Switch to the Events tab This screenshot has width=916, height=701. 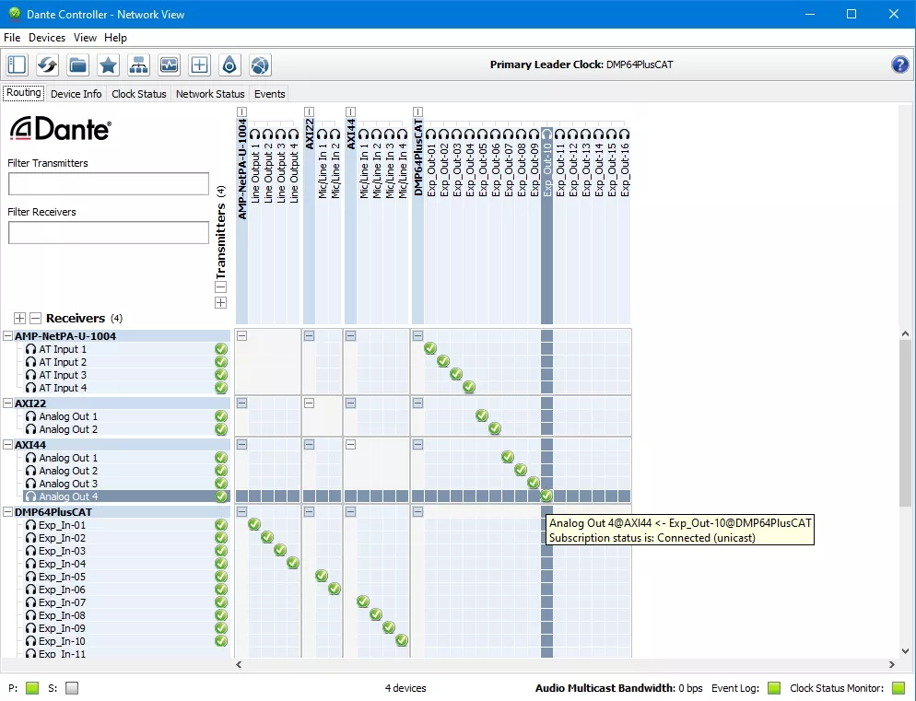(x=270, y=94)
